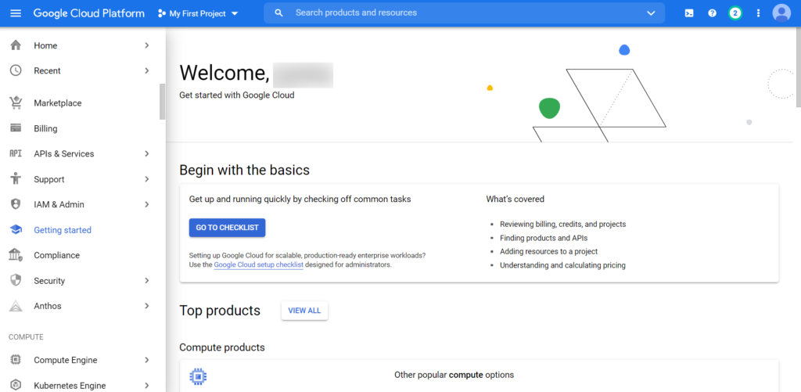Open the user account avatar
This screenshot has width=801, height=392.
click(781, 13)
